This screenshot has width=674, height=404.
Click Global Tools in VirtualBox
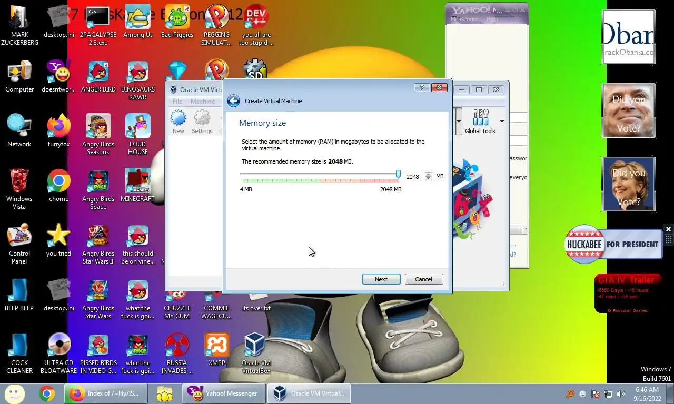(480, 122)
